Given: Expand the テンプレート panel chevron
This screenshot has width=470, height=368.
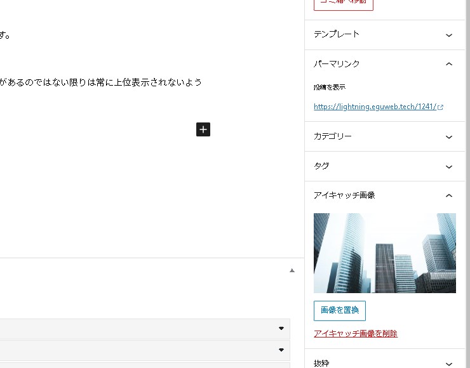Looking at the screenshot, I should pos(449,35).
